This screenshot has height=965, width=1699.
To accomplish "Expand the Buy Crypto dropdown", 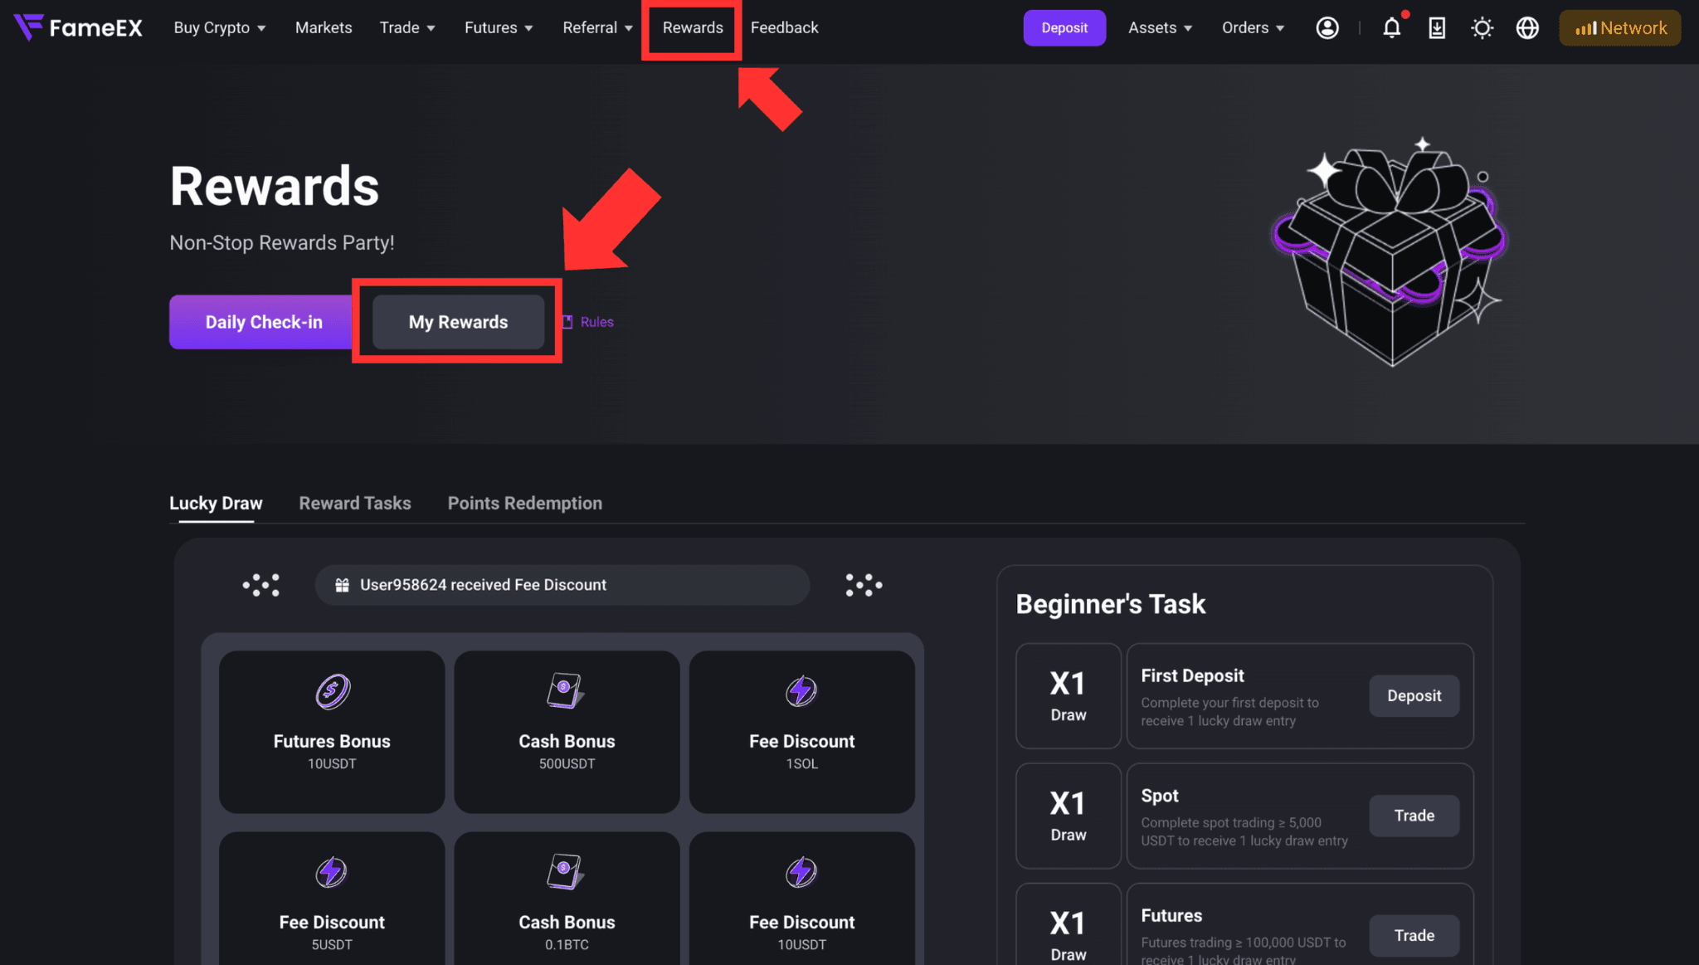I will 220,28.
